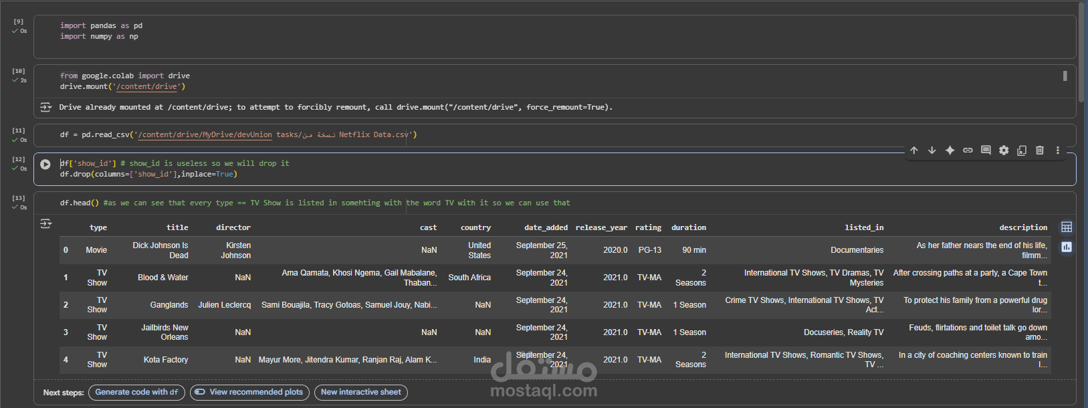Click the 'cast' column header

click(x=429, y=227)
